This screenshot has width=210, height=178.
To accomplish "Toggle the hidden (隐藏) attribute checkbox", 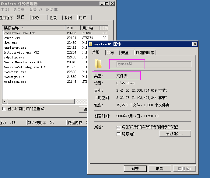I will pyautogui.click(x=118, y=134).
